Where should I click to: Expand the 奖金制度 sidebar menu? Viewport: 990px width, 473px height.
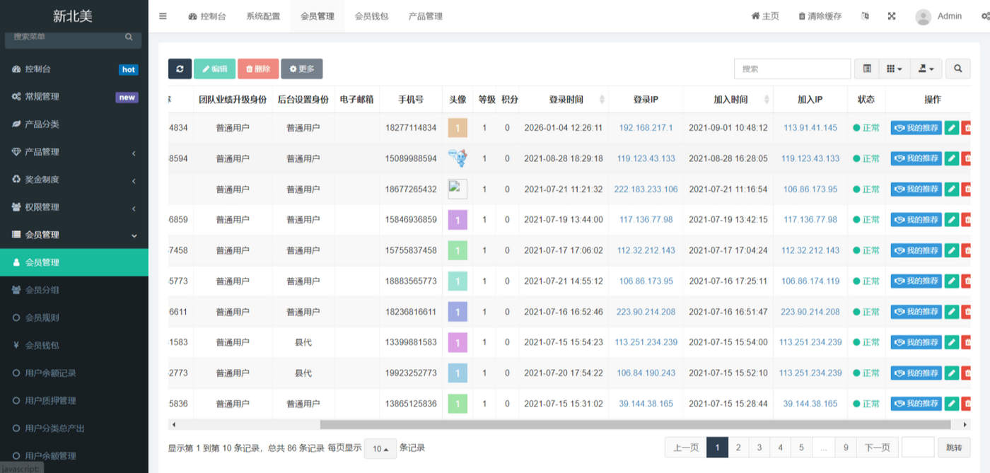tap(74, 180)
